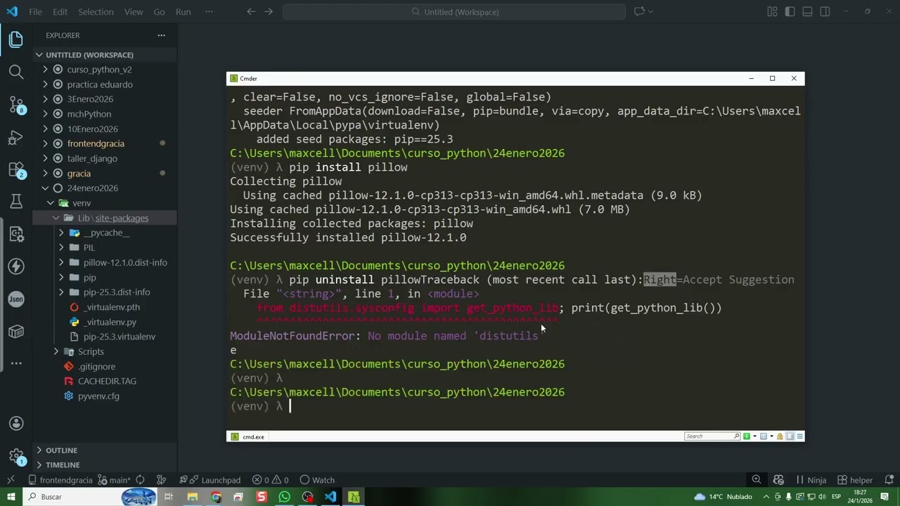This screenshot has height=506, width=900.
Task: Open the Customize Layout icon
Action: [x=773, y=12]
